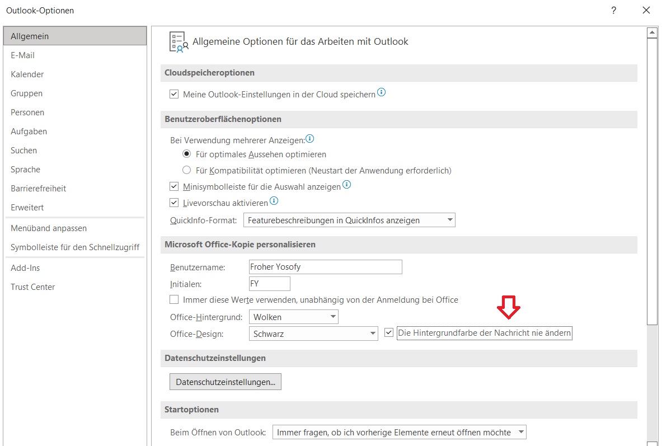Open the Erweitert category
Screen dimensions: 662x446
[x=75, y=207]
